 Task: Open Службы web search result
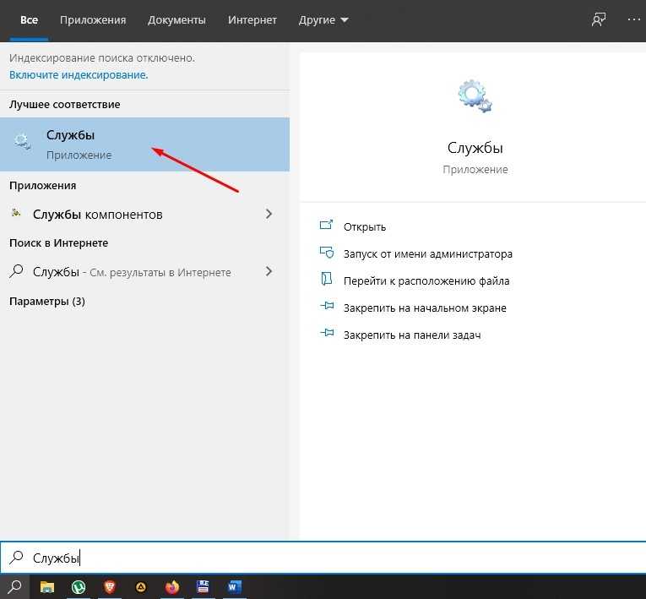(144, 272)
